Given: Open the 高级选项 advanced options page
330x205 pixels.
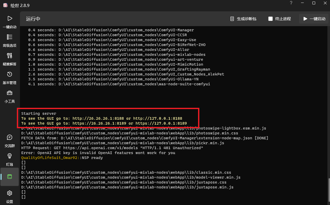Looking at the screenshot, I should point(10,41).
